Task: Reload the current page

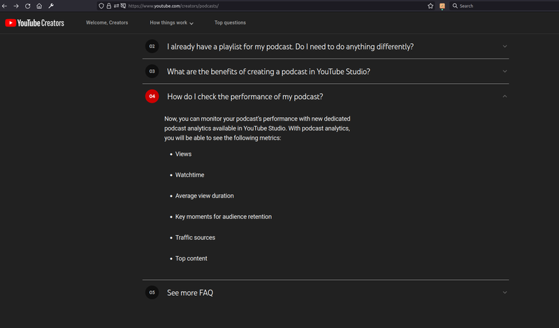Action: (x=28, y=6)
